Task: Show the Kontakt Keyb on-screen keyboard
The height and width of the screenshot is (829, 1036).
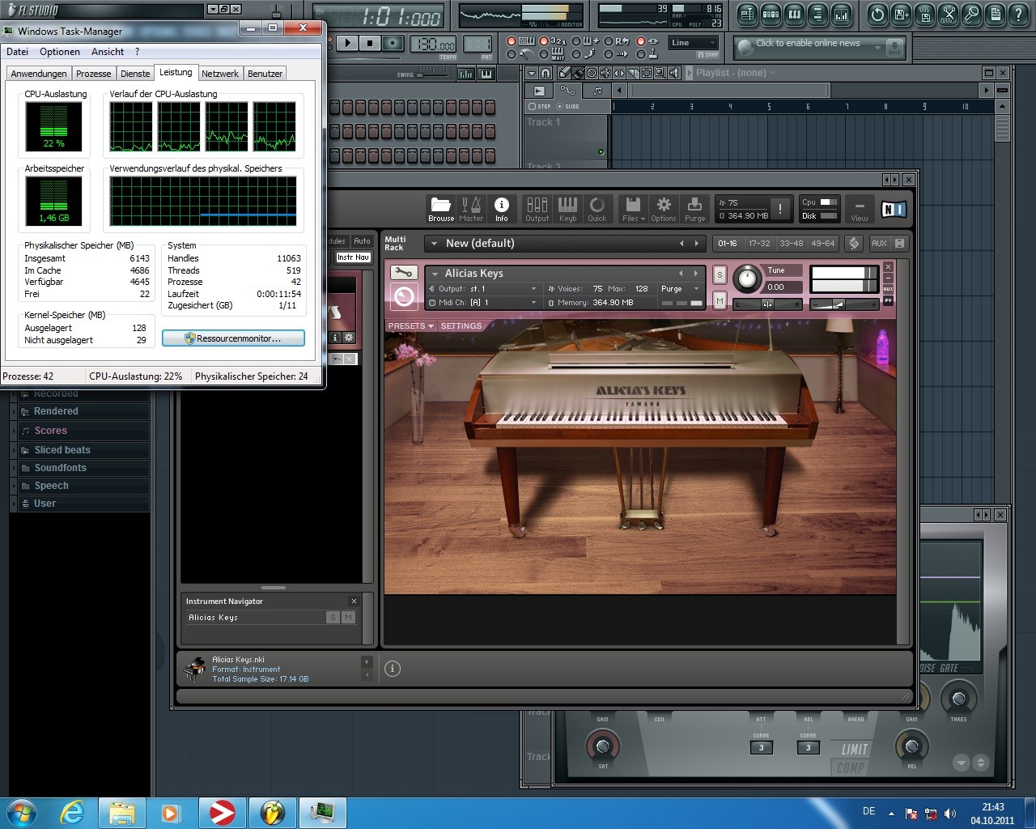Action: 567,209
